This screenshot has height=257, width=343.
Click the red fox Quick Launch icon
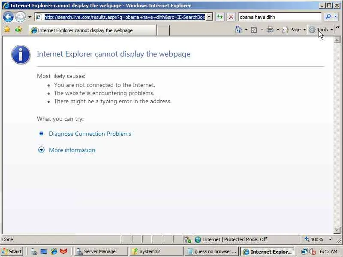63,251
